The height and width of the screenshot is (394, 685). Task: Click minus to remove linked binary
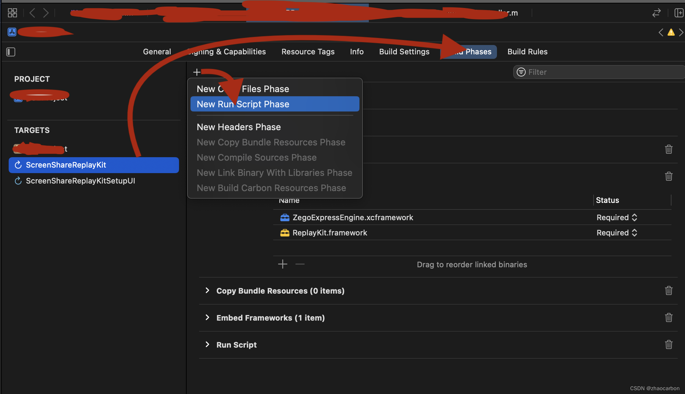[x=300, y=264]
